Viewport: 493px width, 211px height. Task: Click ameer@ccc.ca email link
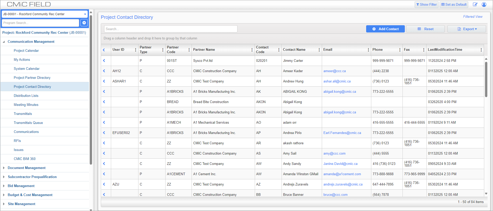tap(335, 71)
